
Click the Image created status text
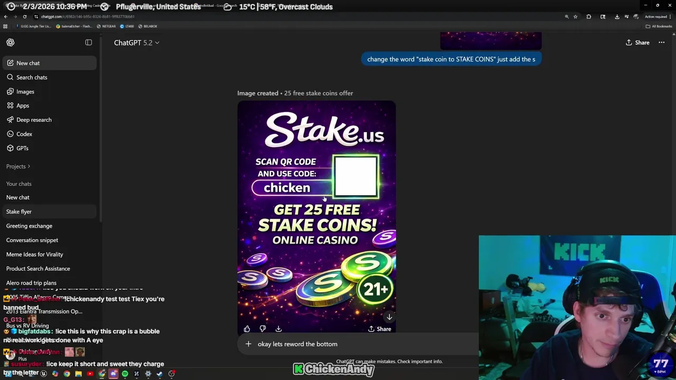(258, 93)
